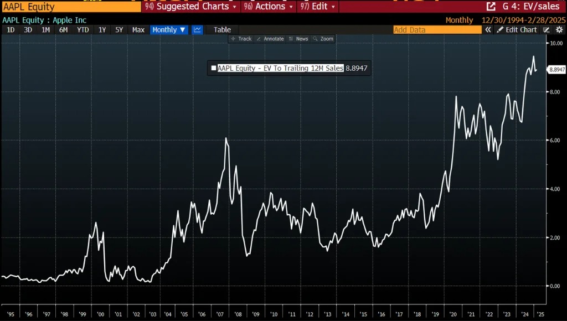Select the 5Y time range
This screenshot has width=567, height=321.
[119, 30]
